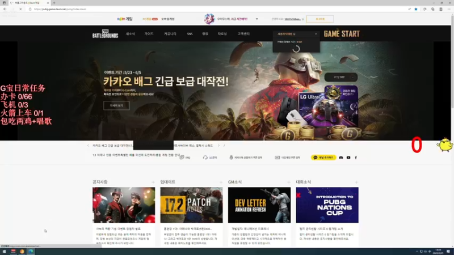
Task: Toggle the PC방 OFF switch
Action: pos(341,77)
